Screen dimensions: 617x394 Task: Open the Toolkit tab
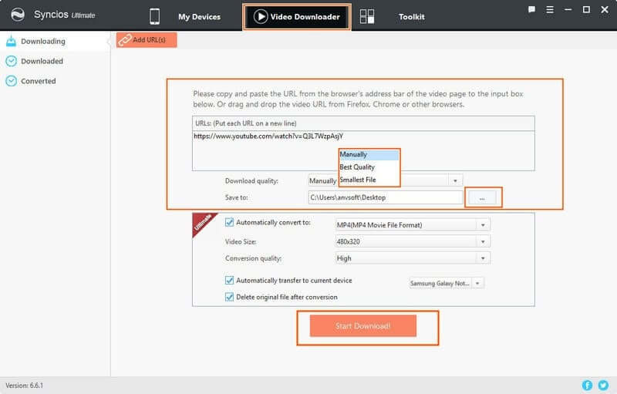point(412,17)
